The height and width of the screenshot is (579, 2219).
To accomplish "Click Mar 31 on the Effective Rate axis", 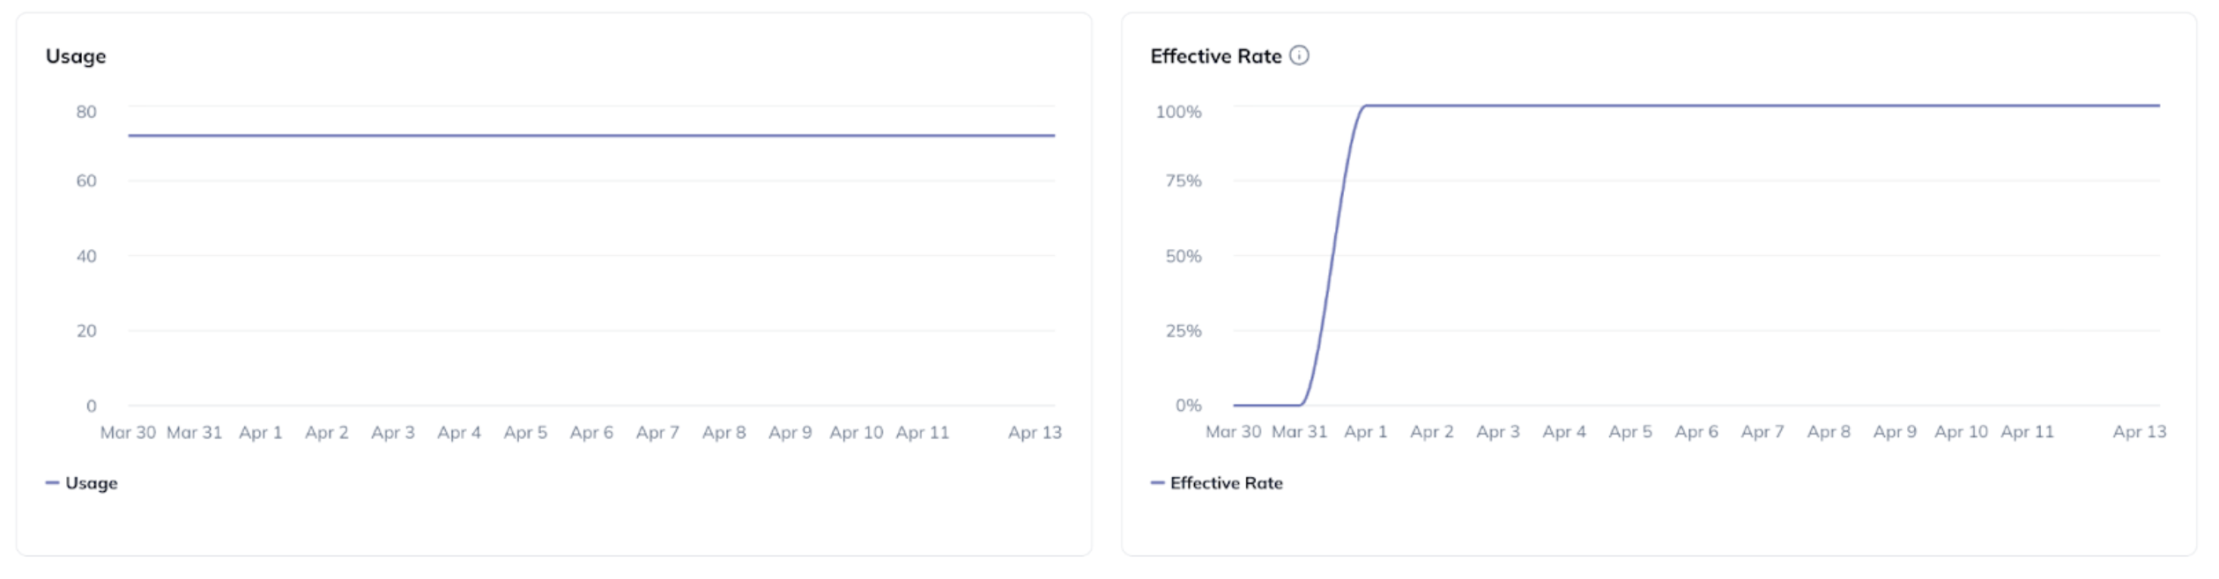I will [x=1299, y=432].
